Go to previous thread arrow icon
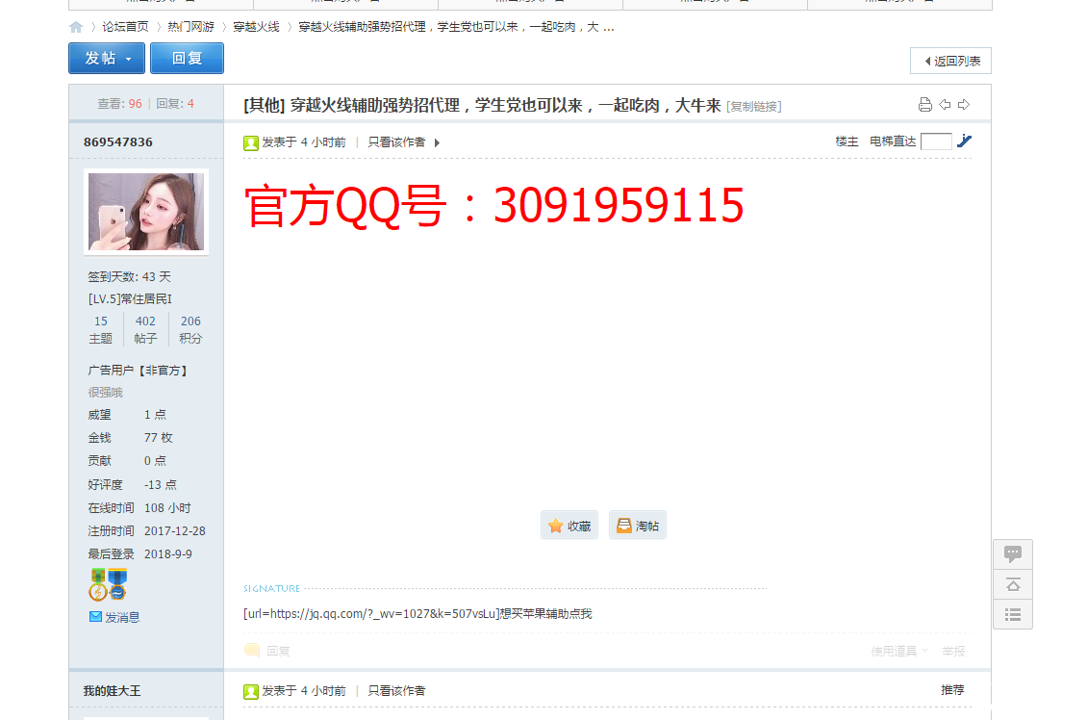1087x720 pixels. pyautogui.click(x=945, y=105)
